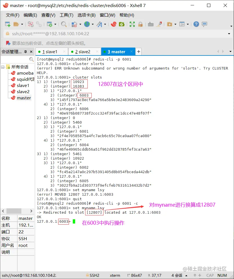Close the slave1 tab
This screenshot has width=234, height=279.
point(64,52)
